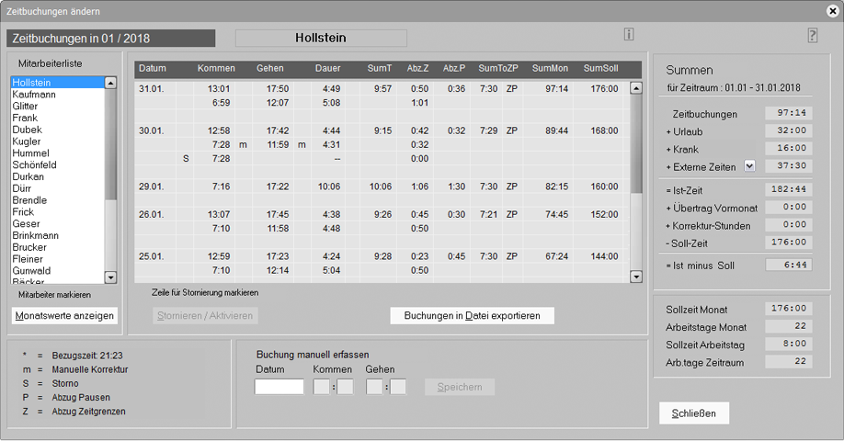The image size is (844, 441).
Task: Select employee Geser in the list
Action: point(57,224)
